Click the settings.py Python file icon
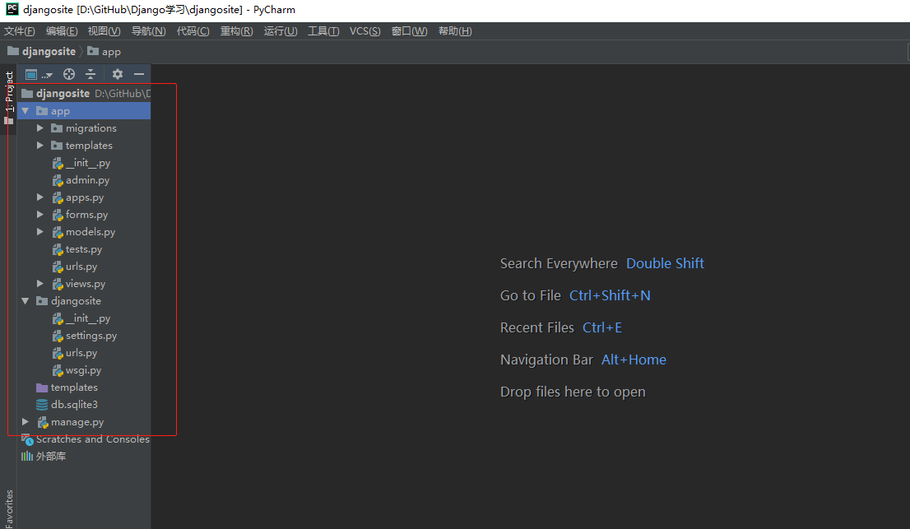Viewport: 910px width, 529px height. (x=58, y=336)
